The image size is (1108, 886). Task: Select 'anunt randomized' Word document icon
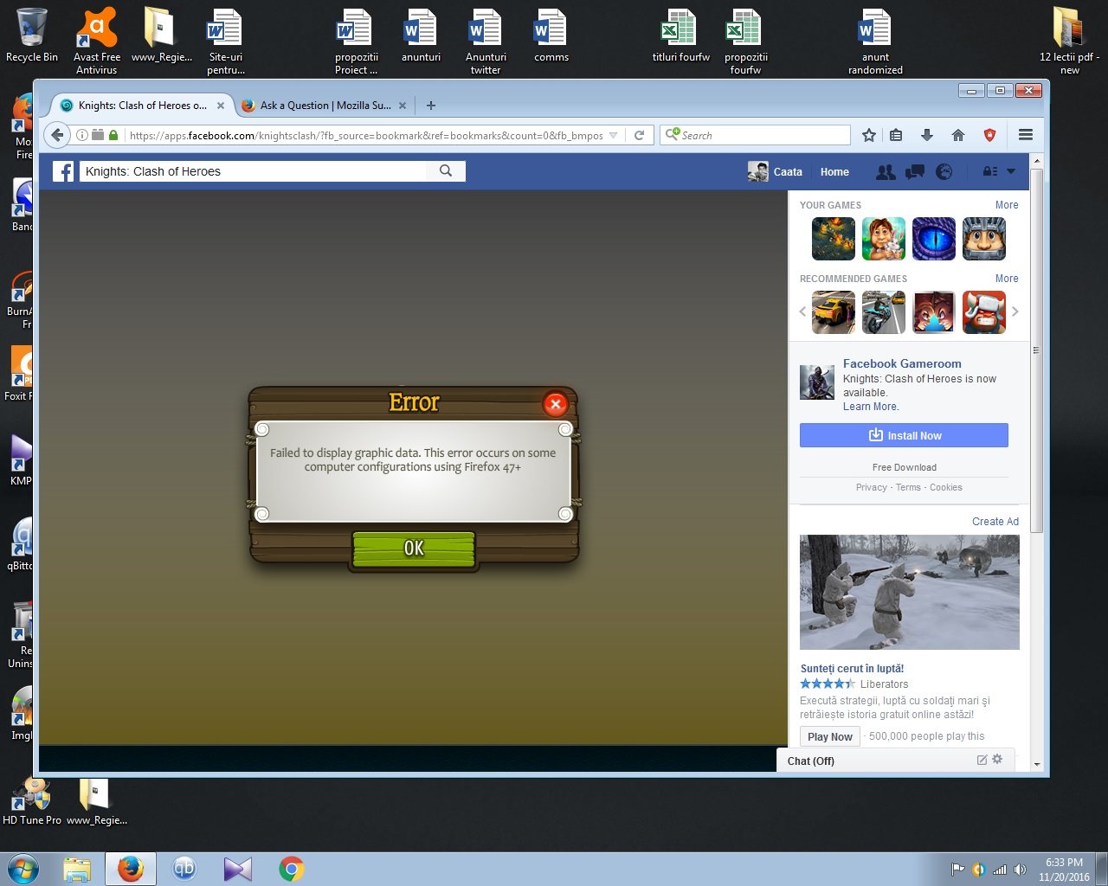pyautogui.click(x=875, y=41)
